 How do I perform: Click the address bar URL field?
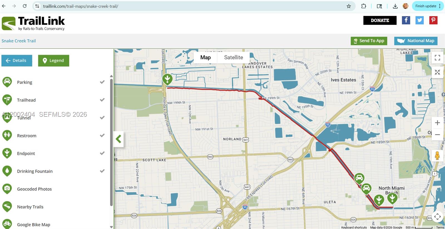pyautogui.click(x=192, y=6)
